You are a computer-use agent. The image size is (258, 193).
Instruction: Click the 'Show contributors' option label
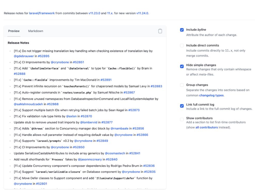pos(199,118)
